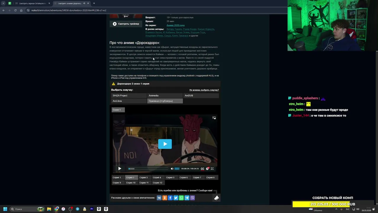Start the video with the large center play button
The image size is (378, 213).
tap(165, 144)
